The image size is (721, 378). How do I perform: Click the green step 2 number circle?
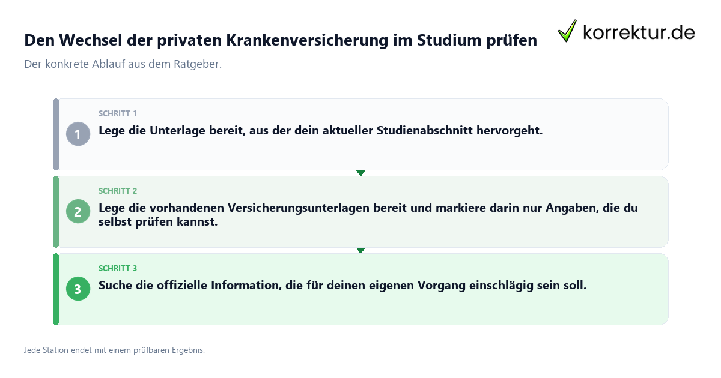78,211
